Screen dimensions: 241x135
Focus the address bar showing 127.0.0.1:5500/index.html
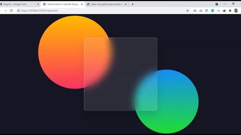click(x=103, y=10)
